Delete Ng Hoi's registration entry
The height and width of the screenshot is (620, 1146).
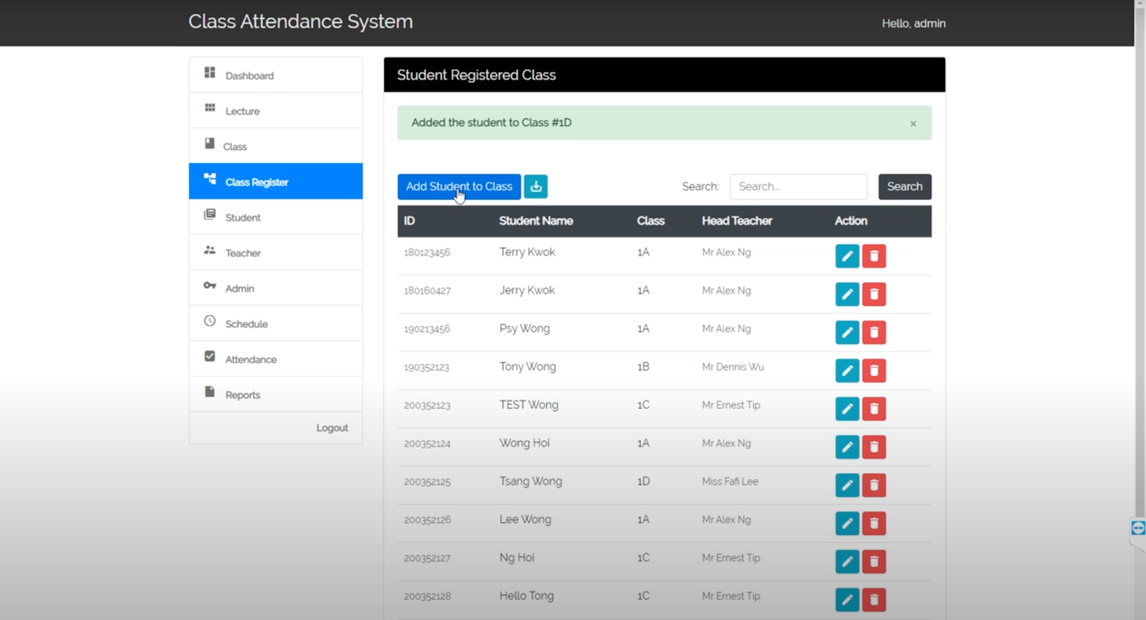tap(874, 562)
